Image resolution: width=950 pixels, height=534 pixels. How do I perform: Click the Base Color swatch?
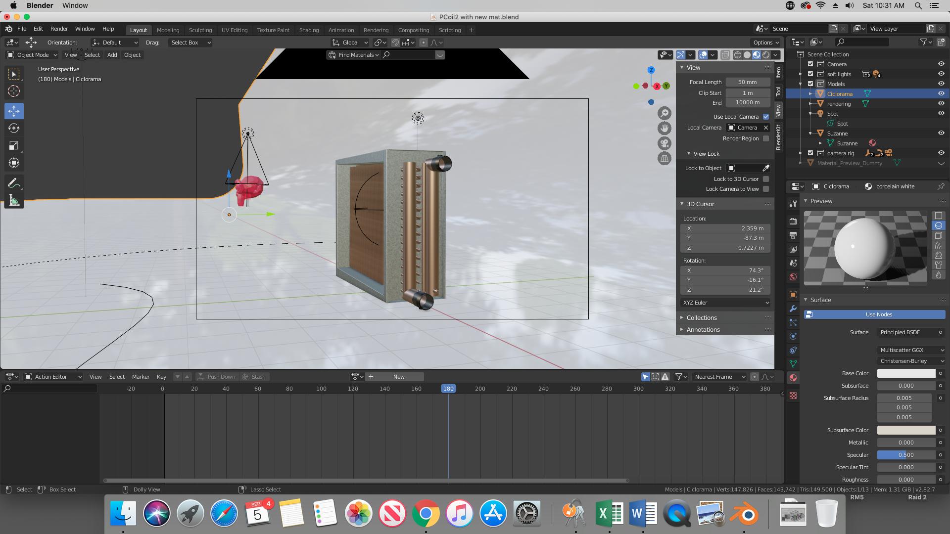tap(906, 373)
